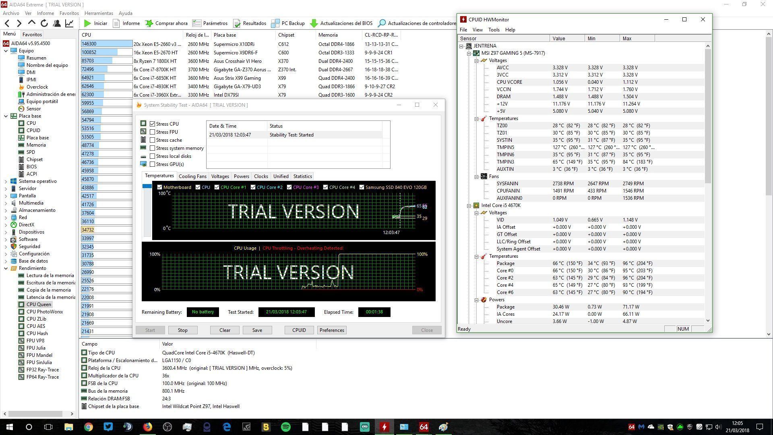
Task: Click the blue graph scale slider bar
Action: (147, 186)
